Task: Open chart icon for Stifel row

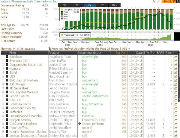Action: click(x=175, y=72)
